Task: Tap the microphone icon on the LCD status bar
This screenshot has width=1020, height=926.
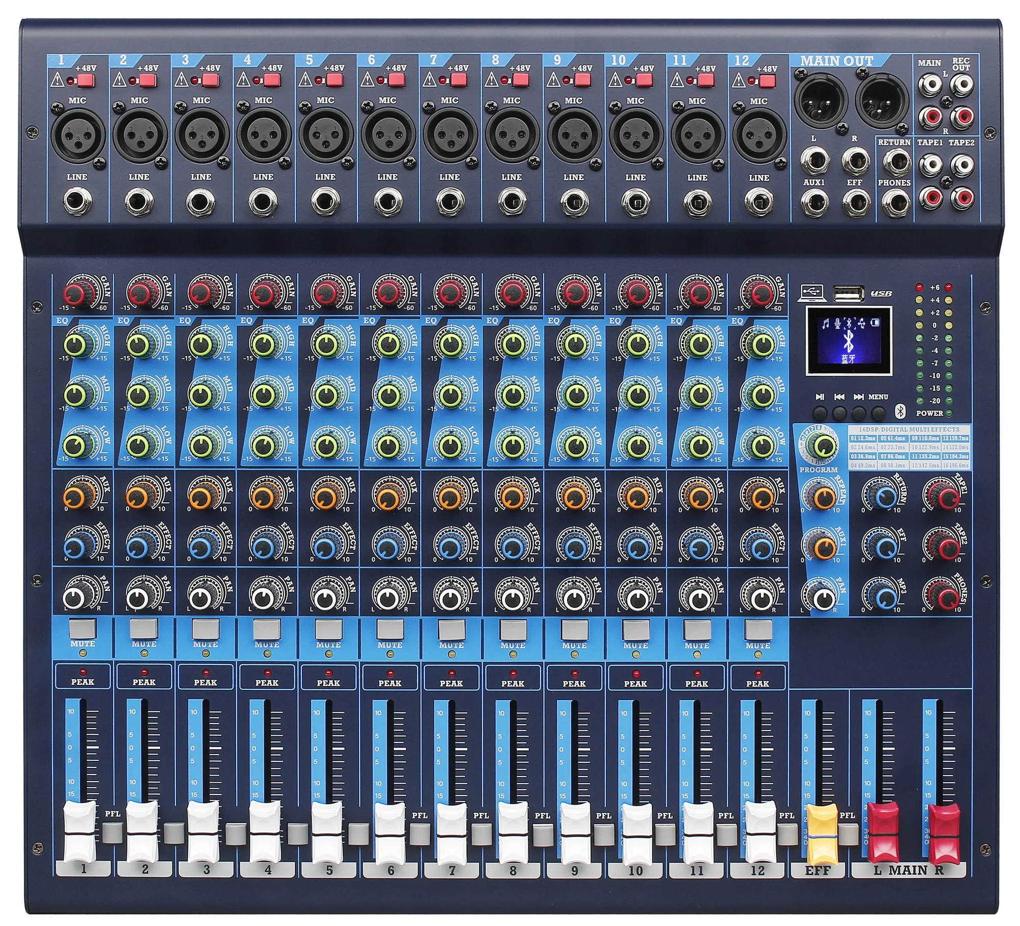Action: click(x=838, y=324)
